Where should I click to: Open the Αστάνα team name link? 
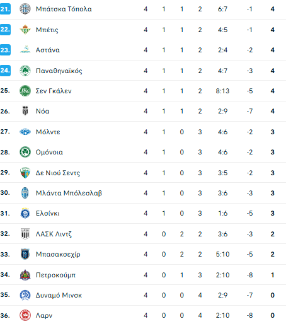[x=48, y=50]
